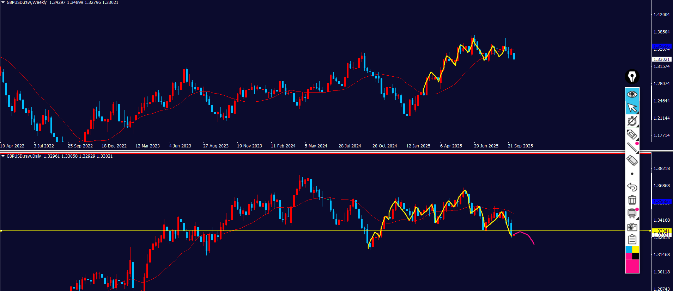Select the straight line tool
The image size is (673, 291).
[632, 147]
